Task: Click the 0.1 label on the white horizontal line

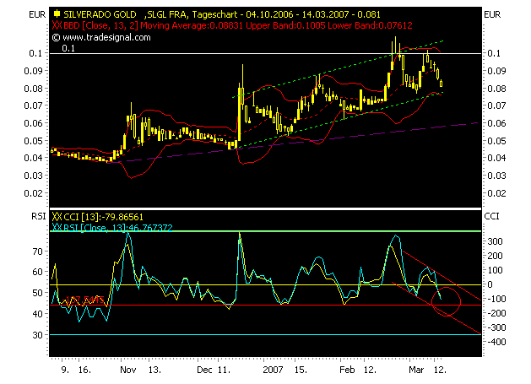Action: tap(68, 48)
